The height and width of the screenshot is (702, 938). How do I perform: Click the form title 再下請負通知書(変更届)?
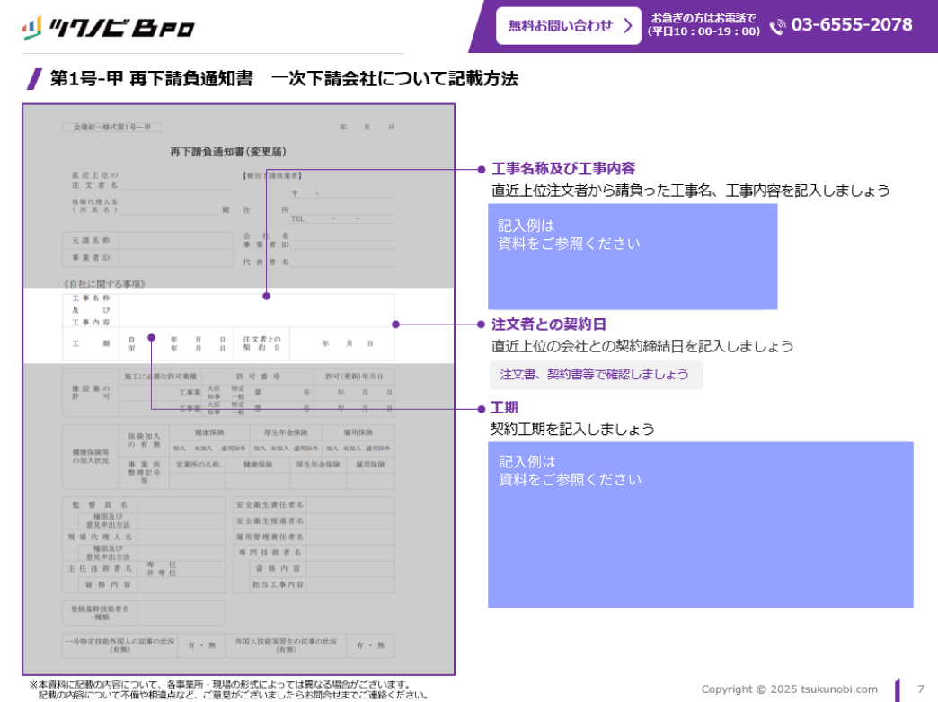[x=228, y=152]
